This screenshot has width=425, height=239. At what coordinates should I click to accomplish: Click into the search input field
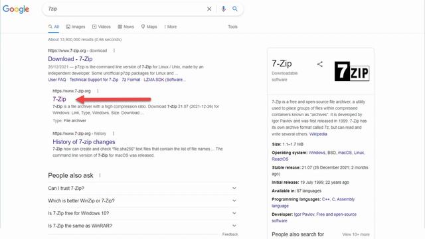coord(125,9)
